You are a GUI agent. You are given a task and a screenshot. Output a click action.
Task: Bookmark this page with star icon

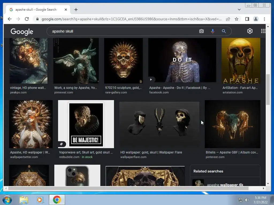[x=237, y=19]
